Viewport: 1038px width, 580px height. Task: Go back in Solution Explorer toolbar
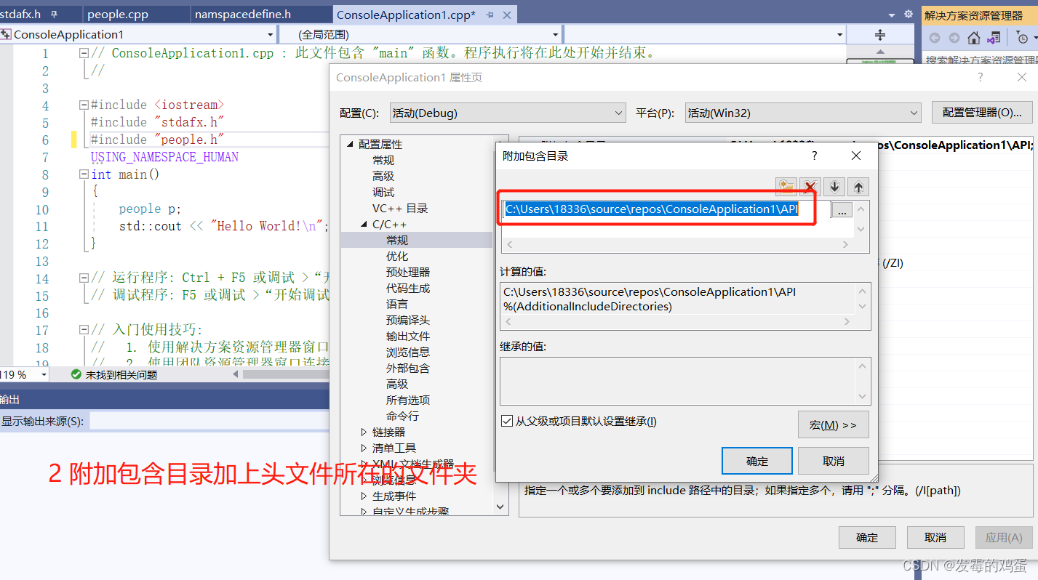point(935,38)
